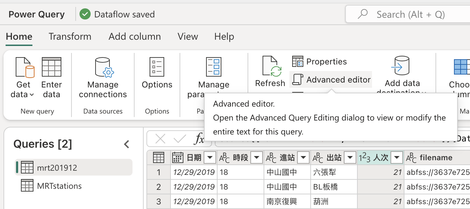470x209 pixels.
Task: Click the ABC type icon of 時段 column
Action: click(224, 158)
